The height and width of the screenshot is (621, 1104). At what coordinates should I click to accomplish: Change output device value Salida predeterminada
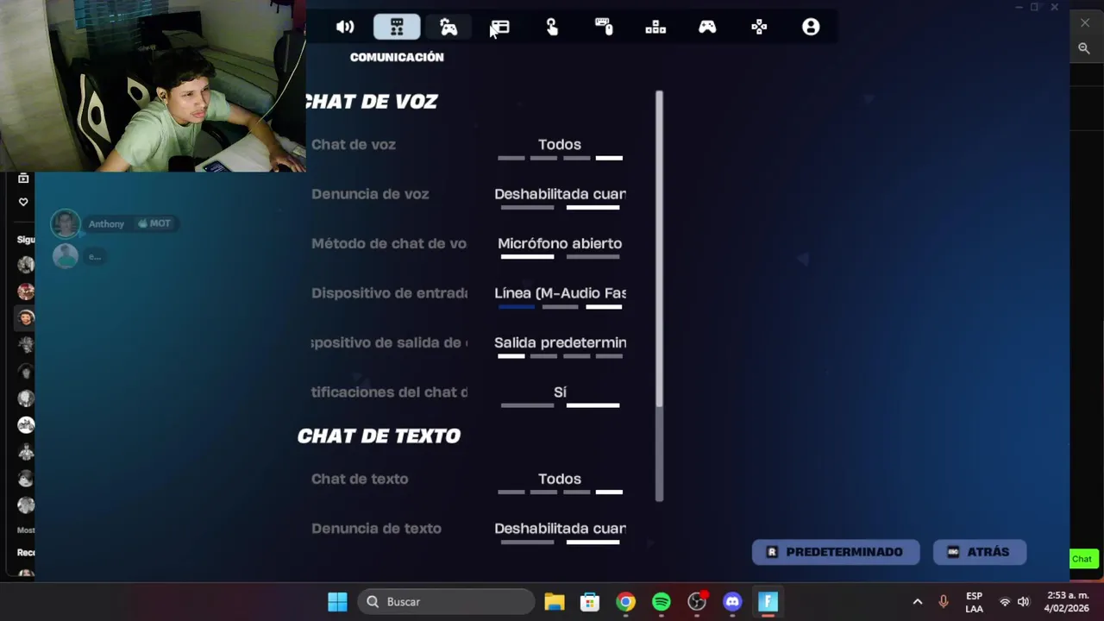(x=560, y=343)
